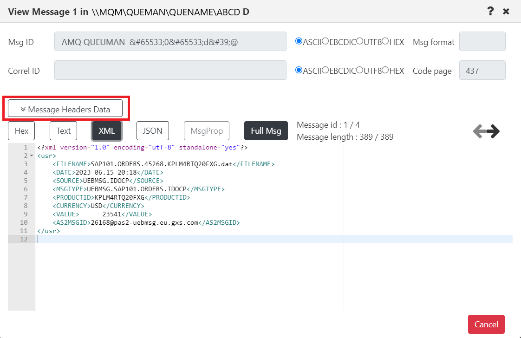Focus the Msg ID field
The height and width of the screenshot is (338, 521).
click(x=170, y=41)
